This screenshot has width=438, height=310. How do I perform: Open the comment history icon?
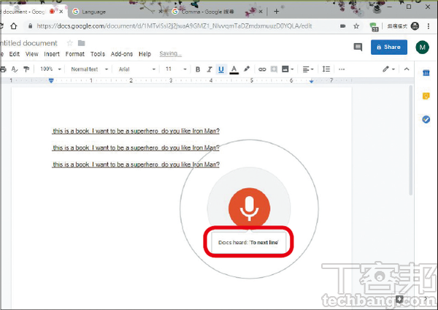[358, 47]
